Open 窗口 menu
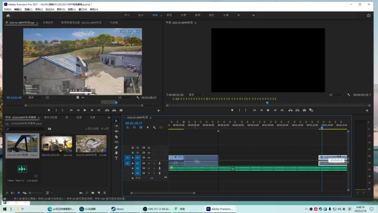Image resolution: width=378 pixels, height=213 pixels. tap(83, 9)
